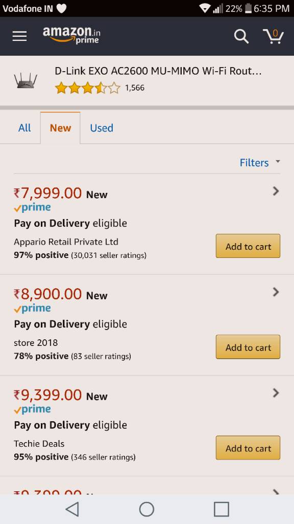Tap the Android home circle button
The height and width of the screenshot is (524, 294).
click(146, 509)
